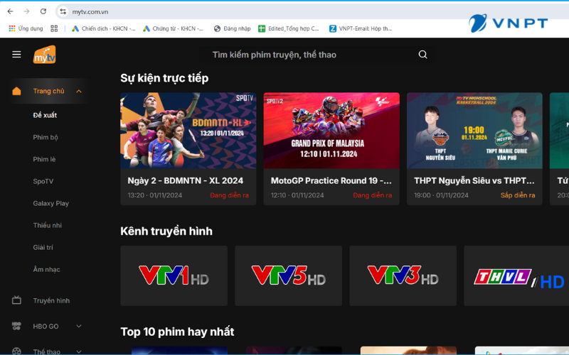Screen dimensions: 569x355
Task: Select Đề xuất in sidebar
Action: (45, 115)
